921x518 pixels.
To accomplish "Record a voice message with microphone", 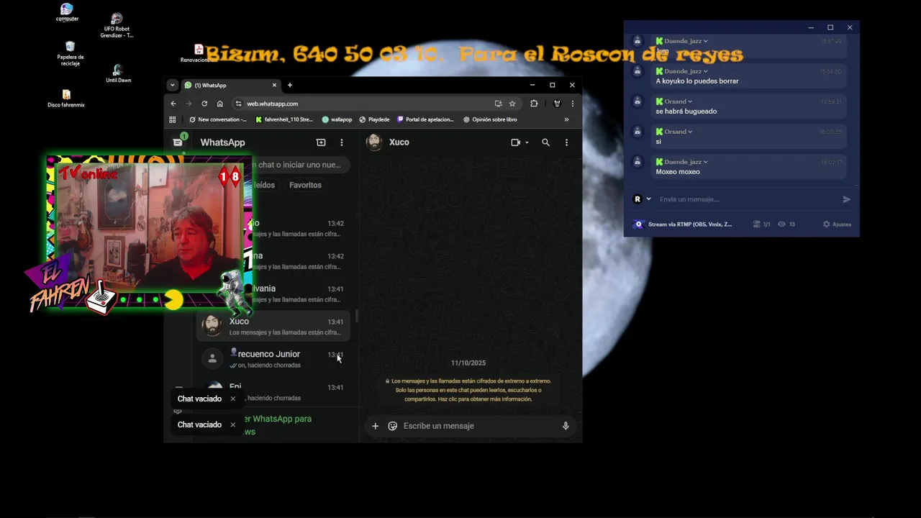I will [566, 426].
